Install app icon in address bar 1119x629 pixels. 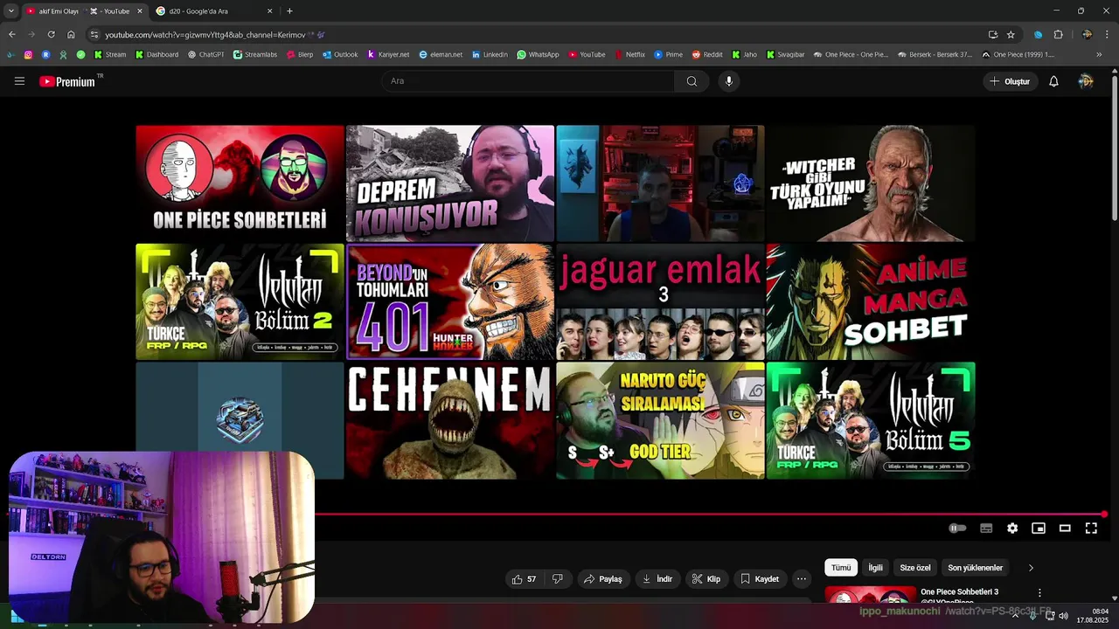[x=992, y=34]
